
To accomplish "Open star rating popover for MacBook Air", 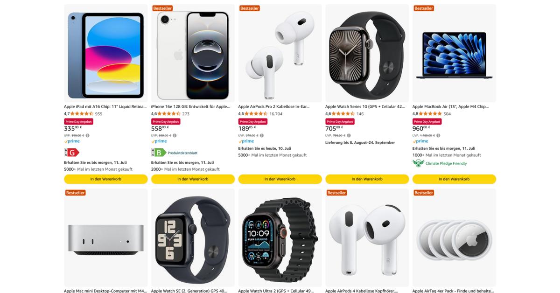I will tap(430, 113).
